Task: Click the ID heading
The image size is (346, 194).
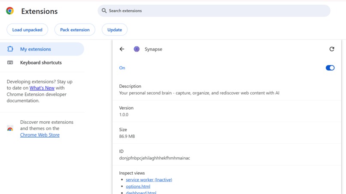Action: pyautogui.click(x=121, y=151)
